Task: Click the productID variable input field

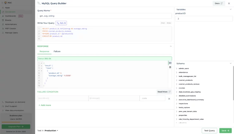Action: point(204,19)
